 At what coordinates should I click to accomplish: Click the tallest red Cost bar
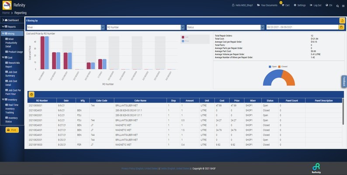[42, 53]
